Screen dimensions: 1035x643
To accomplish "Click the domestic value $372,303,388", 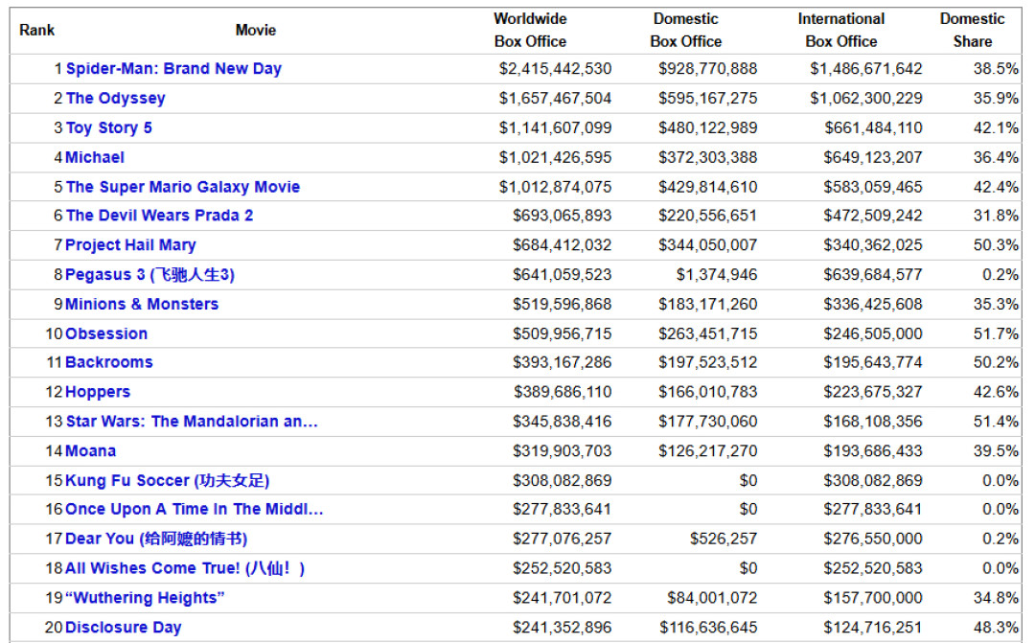I will pos(707,158).
